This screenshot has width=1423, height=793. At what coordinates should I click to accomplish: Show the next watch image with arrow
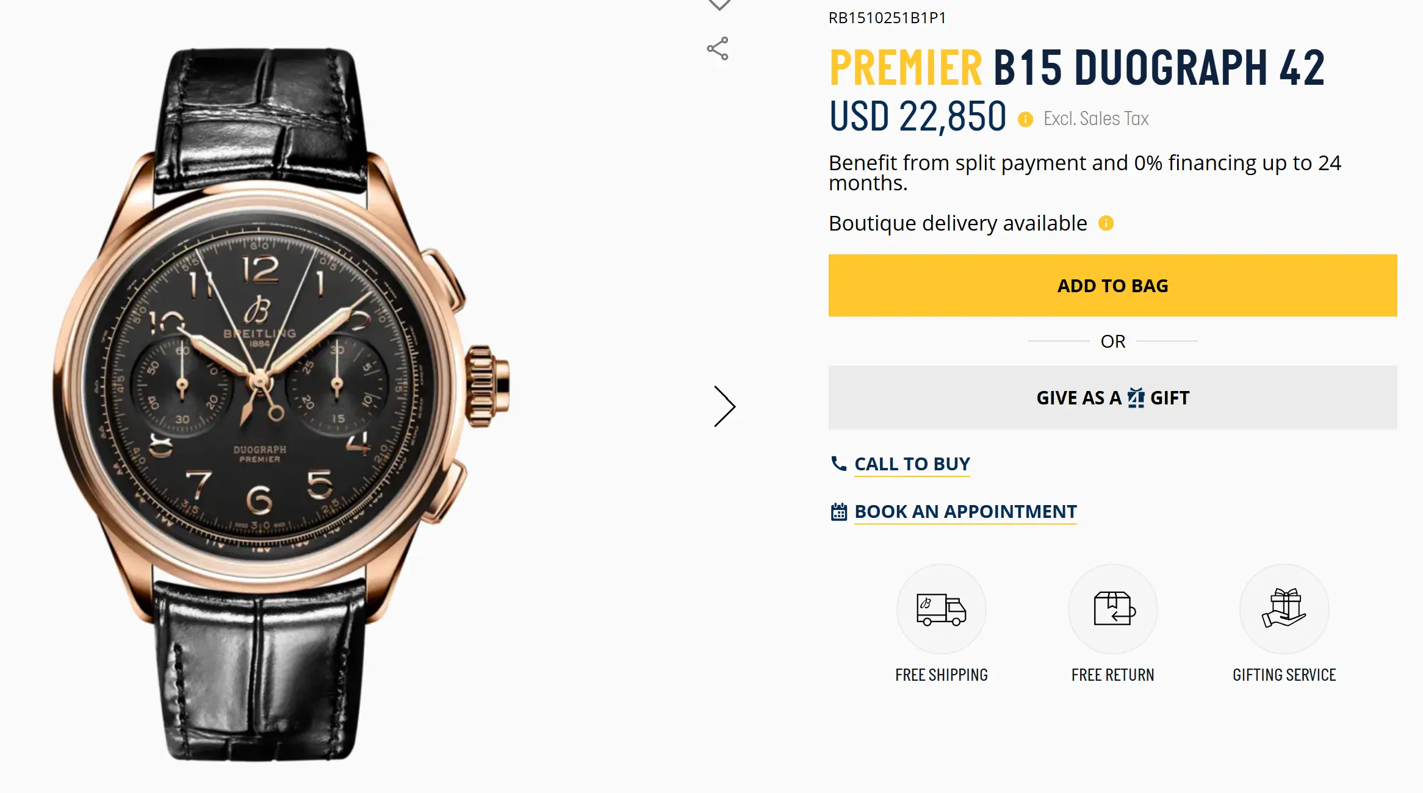[724, 406]
